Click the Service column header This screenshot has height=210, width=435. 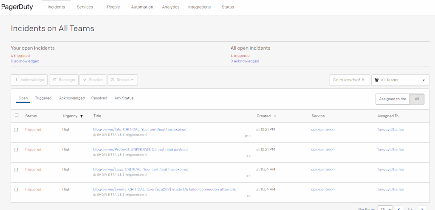coord(318,116)
